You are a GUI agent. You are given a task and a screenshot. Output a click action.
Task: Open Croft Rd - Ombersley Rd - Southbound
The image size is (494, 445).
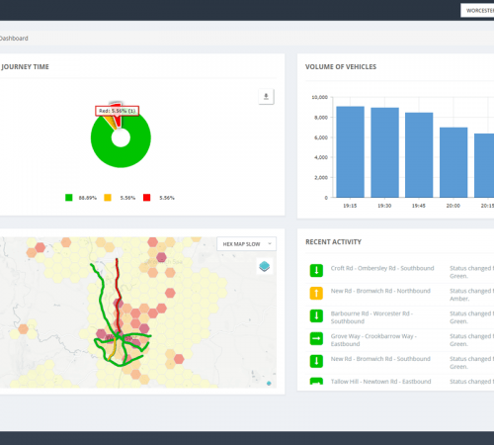382,268
